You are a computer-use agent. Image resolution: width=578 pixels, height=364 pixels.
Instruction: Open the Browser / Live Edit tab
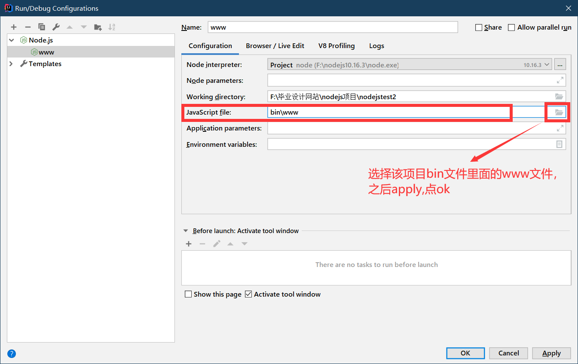pos(275,45)
